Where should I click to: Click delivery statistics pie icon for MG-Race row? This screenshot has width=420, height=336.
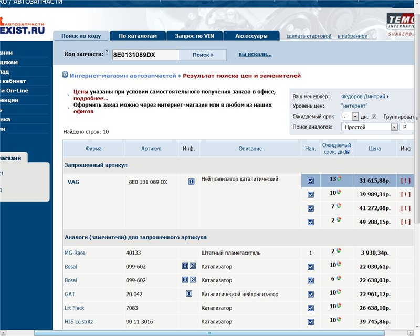pyautogui.click(x=339, y=250)
